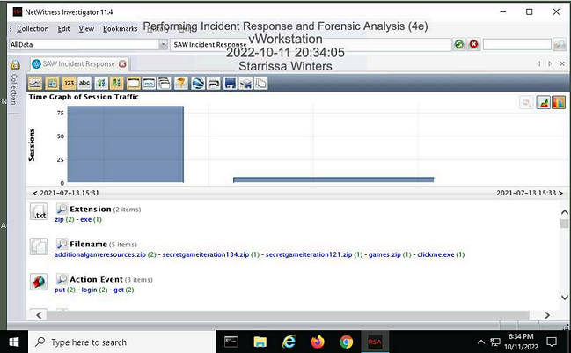This screenshot has width=571, height=353.
Task: Move time range earlier at 2021-07-13 15:31
Action: tap(35, 193)
